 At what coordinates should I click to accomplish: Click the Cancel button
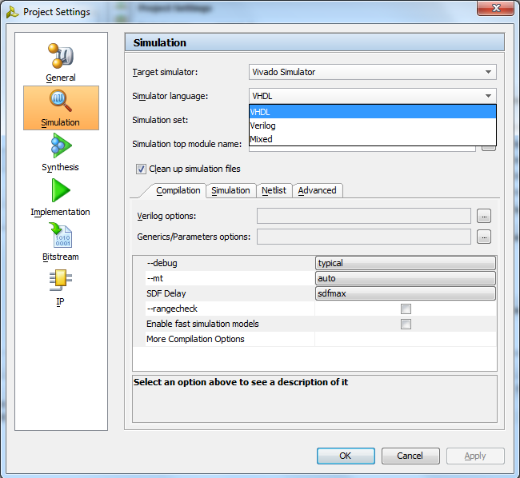[410, 456]
